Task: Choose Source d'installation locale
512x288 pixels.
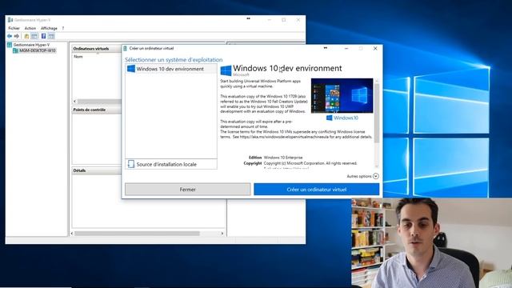Action: (171, 164)
